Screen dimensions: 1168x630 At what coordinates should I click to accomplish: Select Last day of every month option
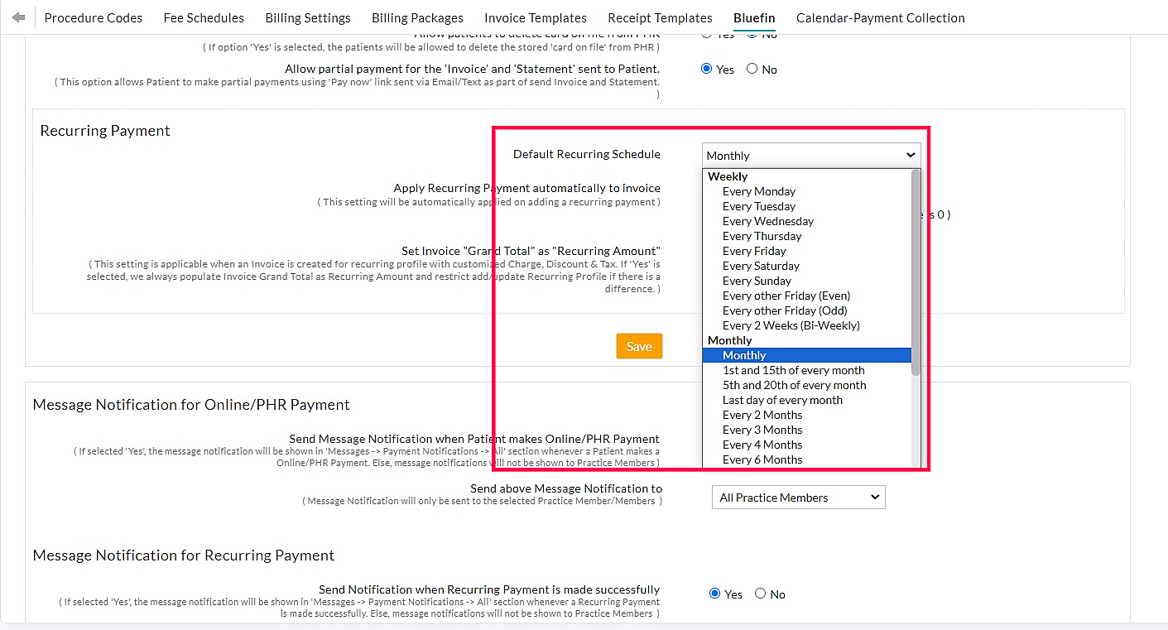pos(782,400)
